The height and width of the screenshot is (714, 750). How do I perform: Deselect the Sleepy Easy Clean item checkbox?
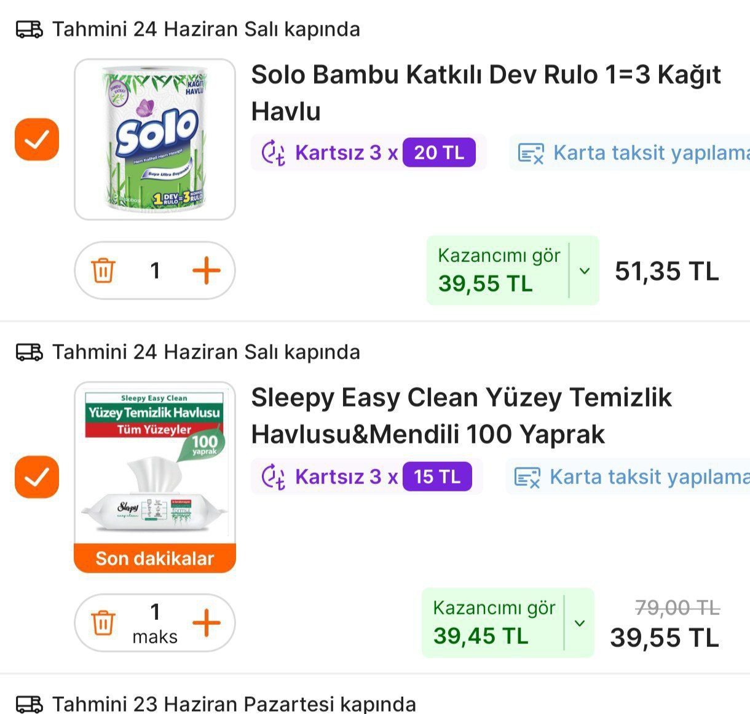(x=37, y=477)
